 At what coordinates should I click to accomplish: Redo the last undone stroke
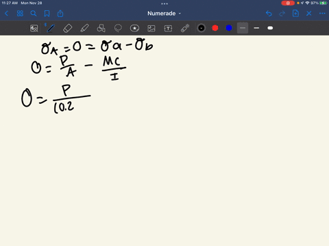(282, 14)
